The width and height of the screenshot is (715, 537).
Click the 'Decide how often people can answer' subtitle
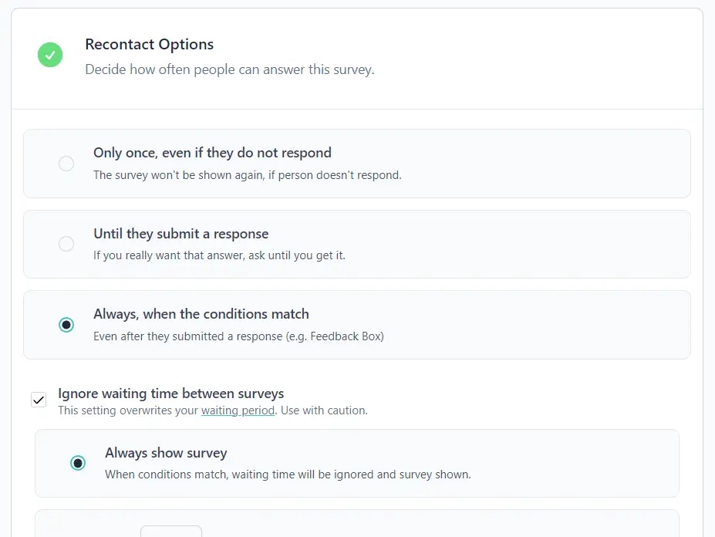pos(229,69)
